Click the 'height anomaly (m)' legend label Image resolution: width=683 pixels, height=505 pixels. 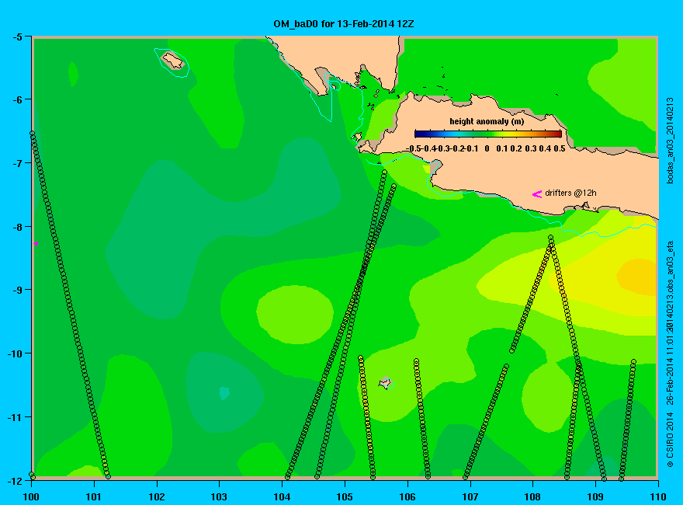pyautogui.click(x=487, y=122)
